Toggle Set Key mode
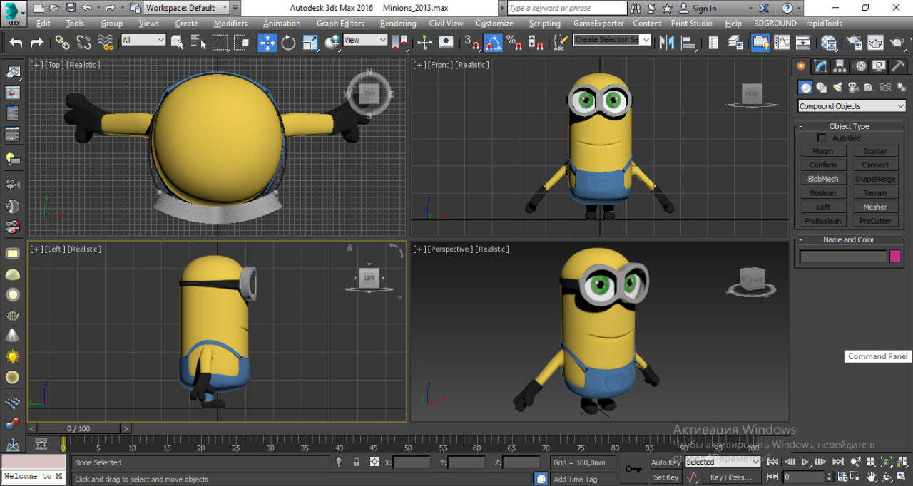913x486 pixels. pos(666,477)
